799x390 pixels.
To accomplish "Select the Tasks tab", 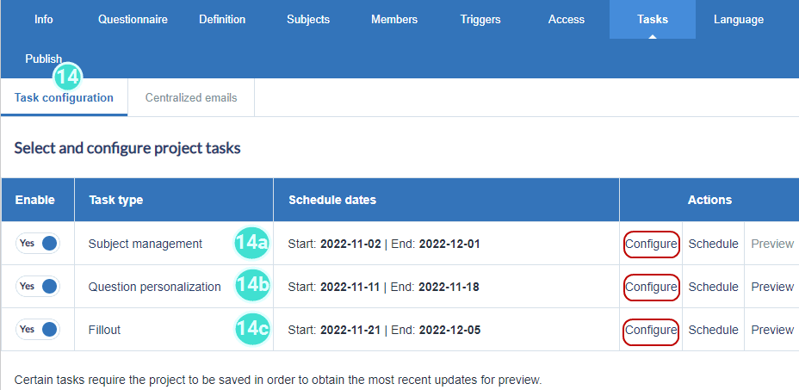I will coord(653,20).
